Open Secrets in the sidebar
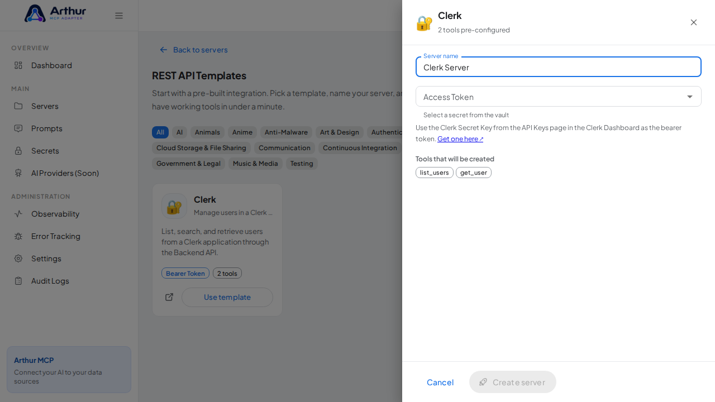Viewport: 715px width, 402px height. coord(69,151)
